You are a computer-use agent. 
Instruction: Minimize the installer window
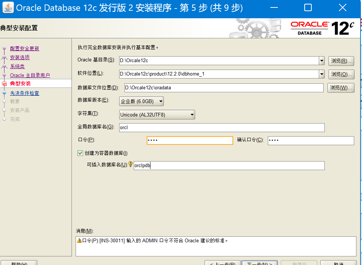274,7
